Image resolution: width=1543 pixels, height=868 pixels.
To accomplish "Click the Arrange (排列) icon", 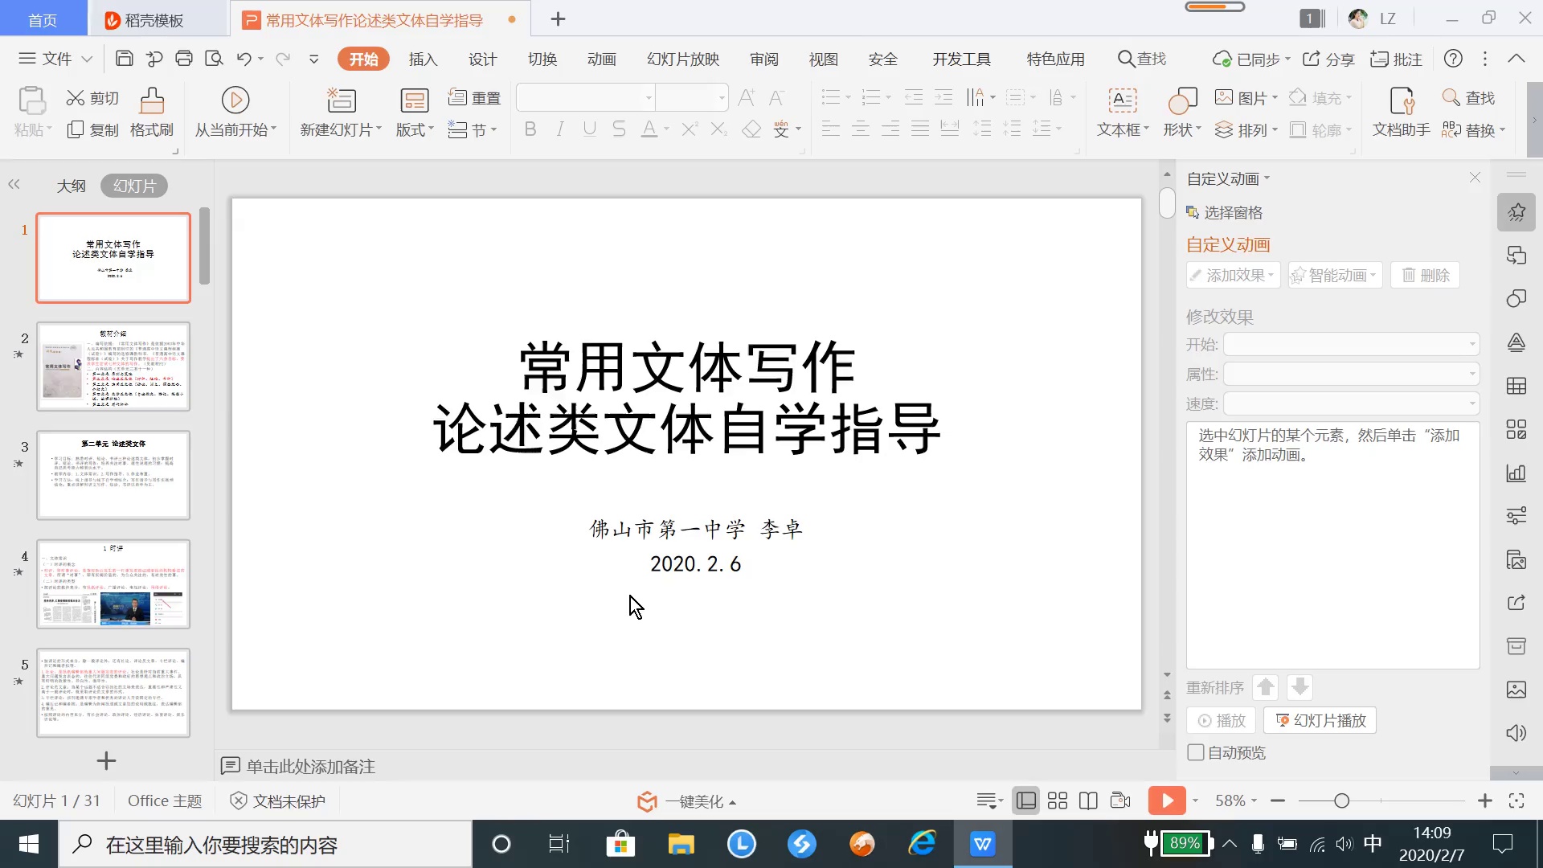I will 1246,129.
